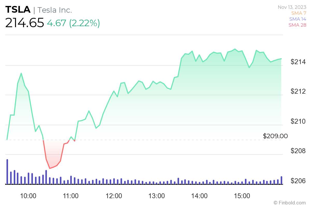Select the 12:00 time axis label
The height and width of the screenshot is (207, 311).
point(114,196)
